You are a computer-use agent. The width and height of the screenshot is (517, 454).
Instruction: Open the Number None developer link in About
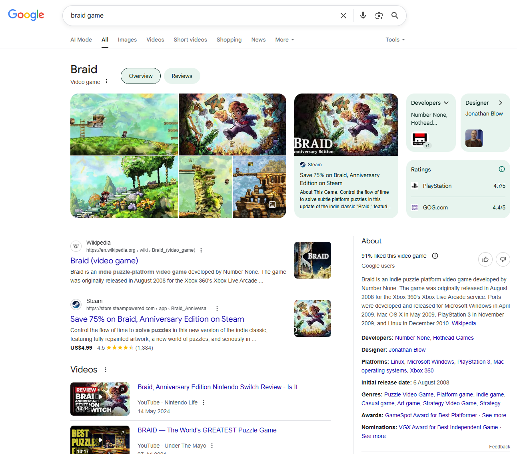[412, 338]
